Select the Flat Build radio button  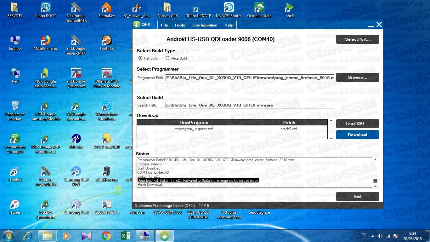(140, 58)
